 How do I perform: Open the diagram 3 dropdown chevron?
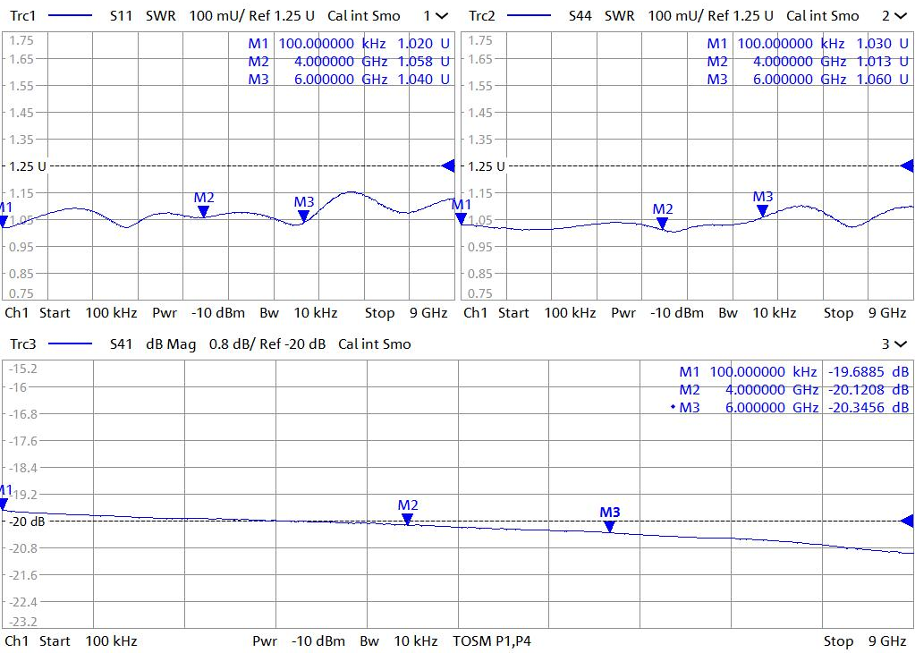(x=900, y=344)
